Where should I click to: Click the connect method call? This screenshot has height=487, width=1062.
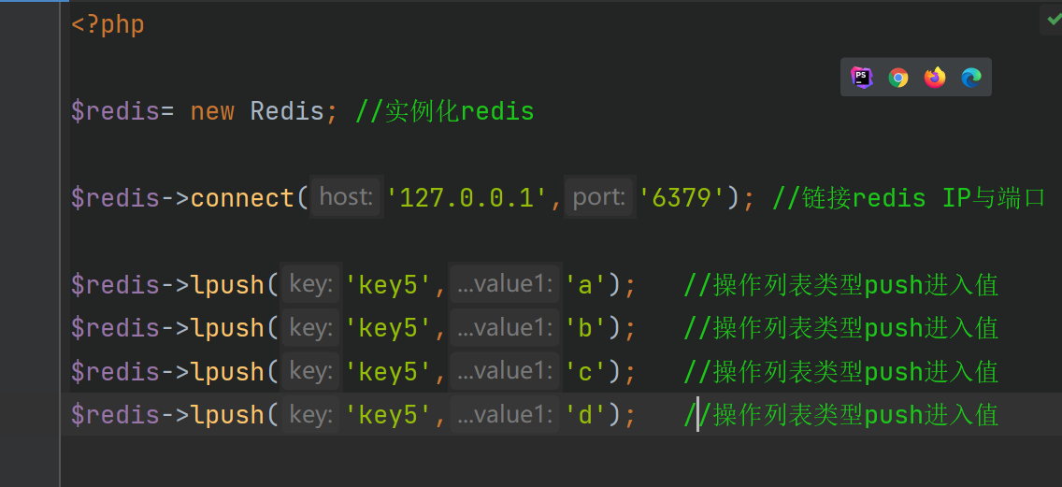coord(242,198)
